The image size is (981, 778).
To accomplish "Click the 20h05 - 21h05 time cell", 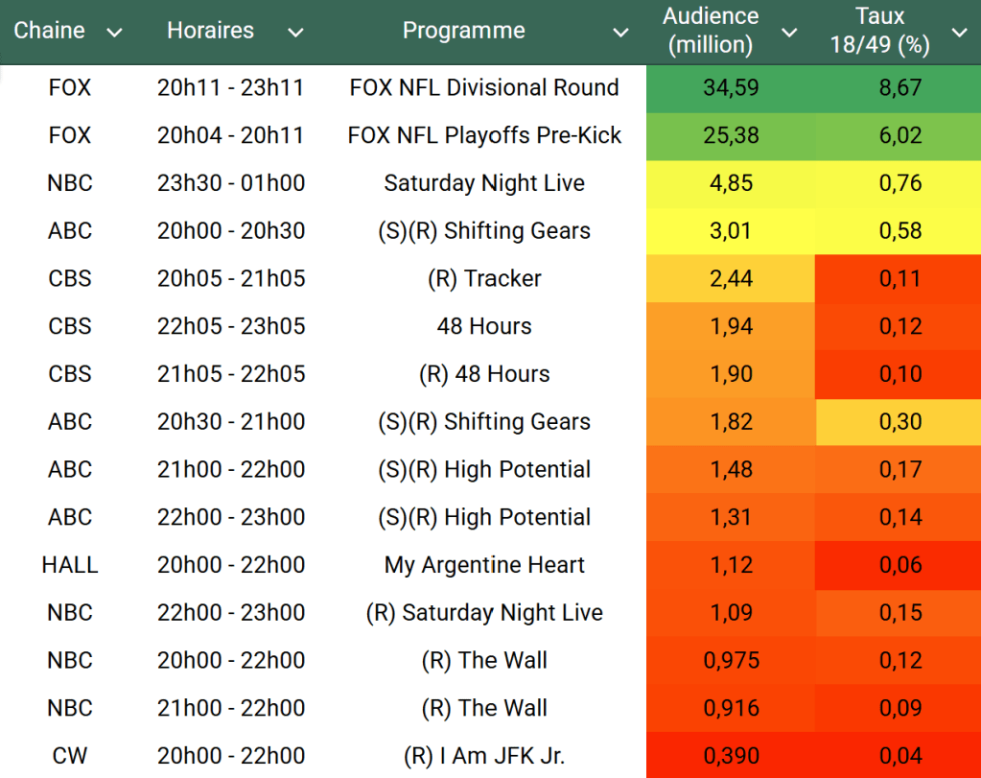I will click(x=231, y=279).
